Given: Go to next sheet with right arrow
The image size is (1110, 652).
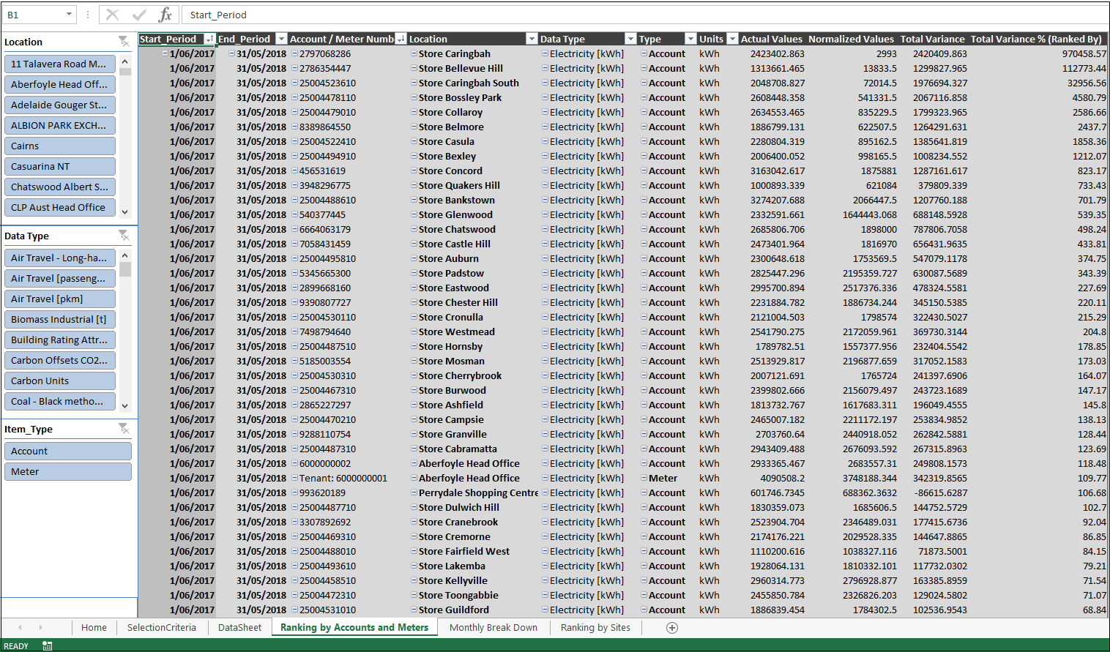Looking at the screenshot, I should (x=40, y=628).
